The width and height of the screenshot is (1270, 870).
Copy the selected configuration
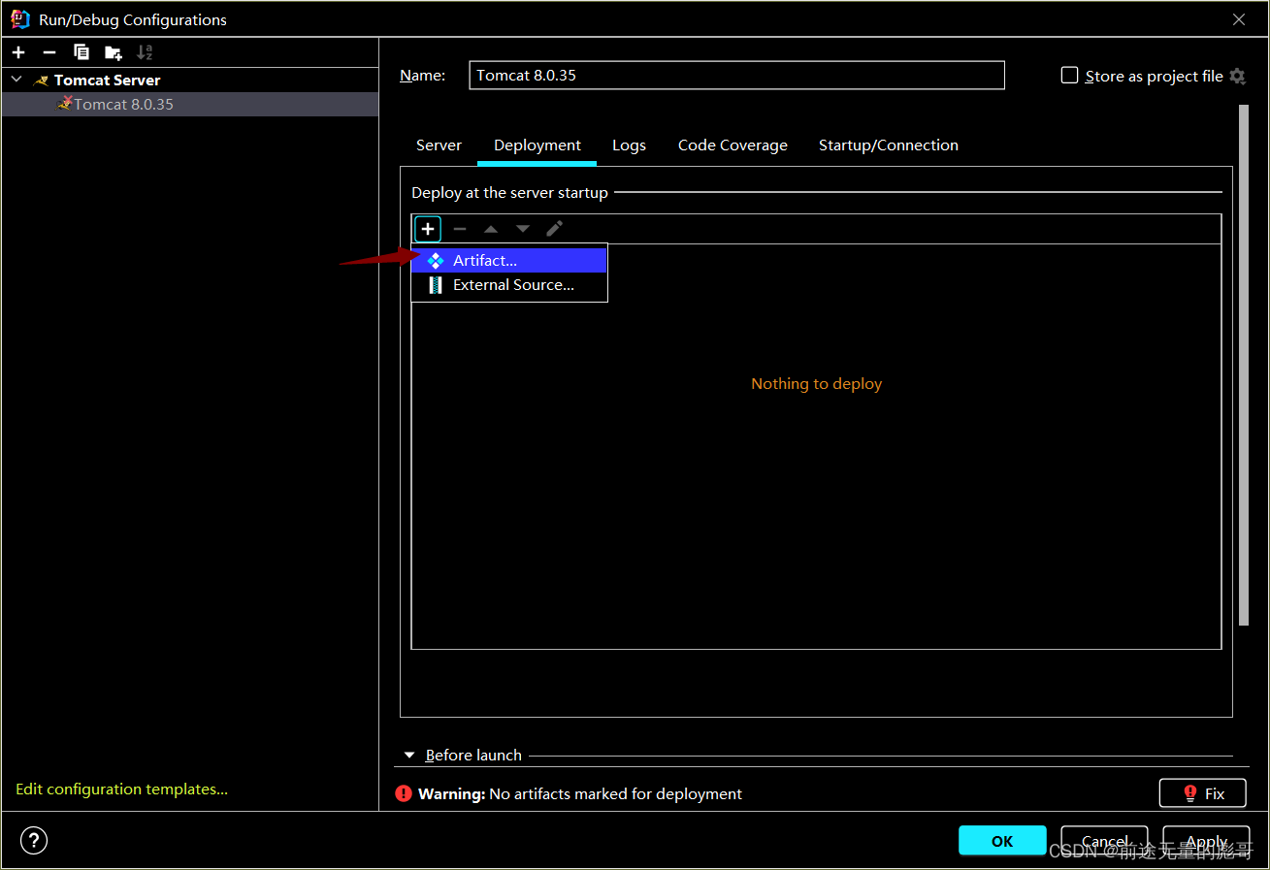click(x=81, y=52)
